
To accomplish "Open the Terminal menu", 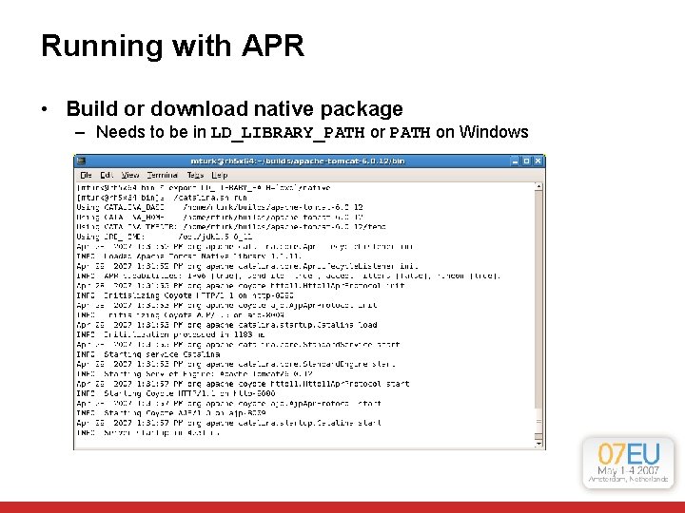I will (x=162, y=175).
